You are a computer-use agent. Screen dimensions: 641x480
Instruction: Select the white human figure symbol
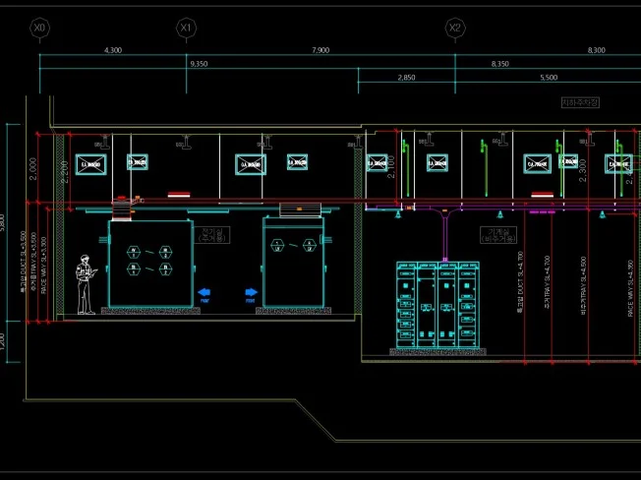86,284
